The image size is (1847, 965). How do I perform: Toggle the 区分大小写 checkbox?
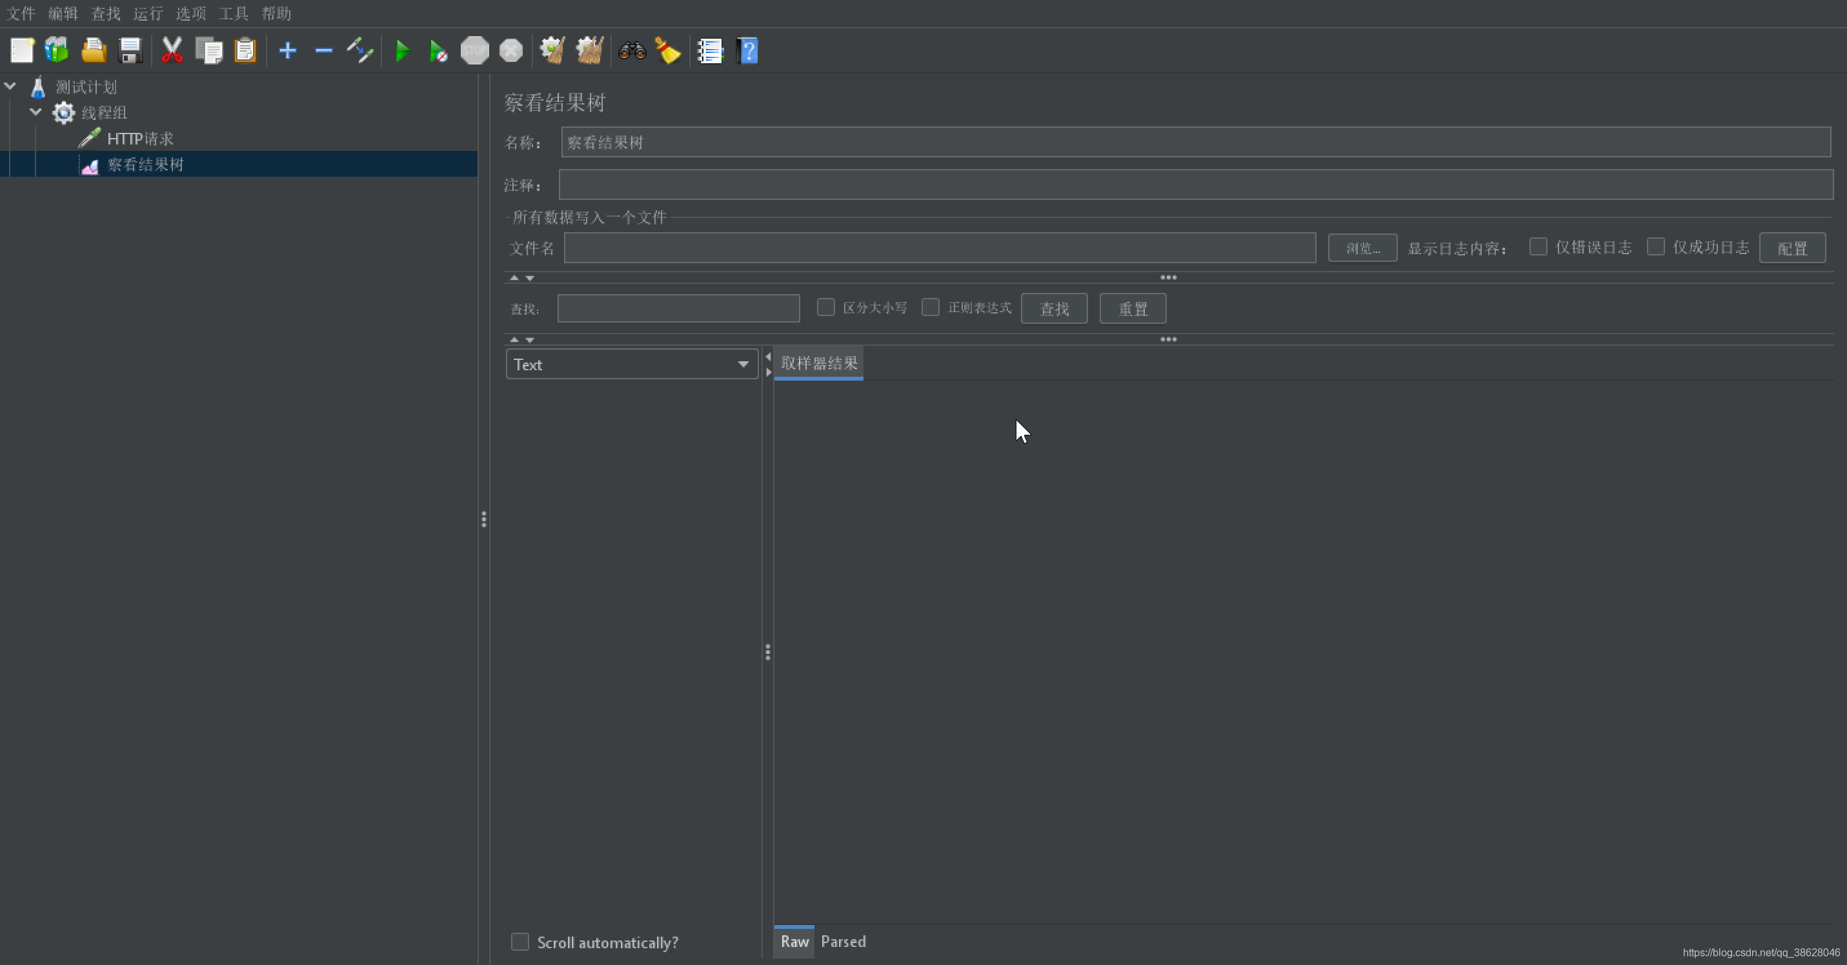click(x=826, y=308)
